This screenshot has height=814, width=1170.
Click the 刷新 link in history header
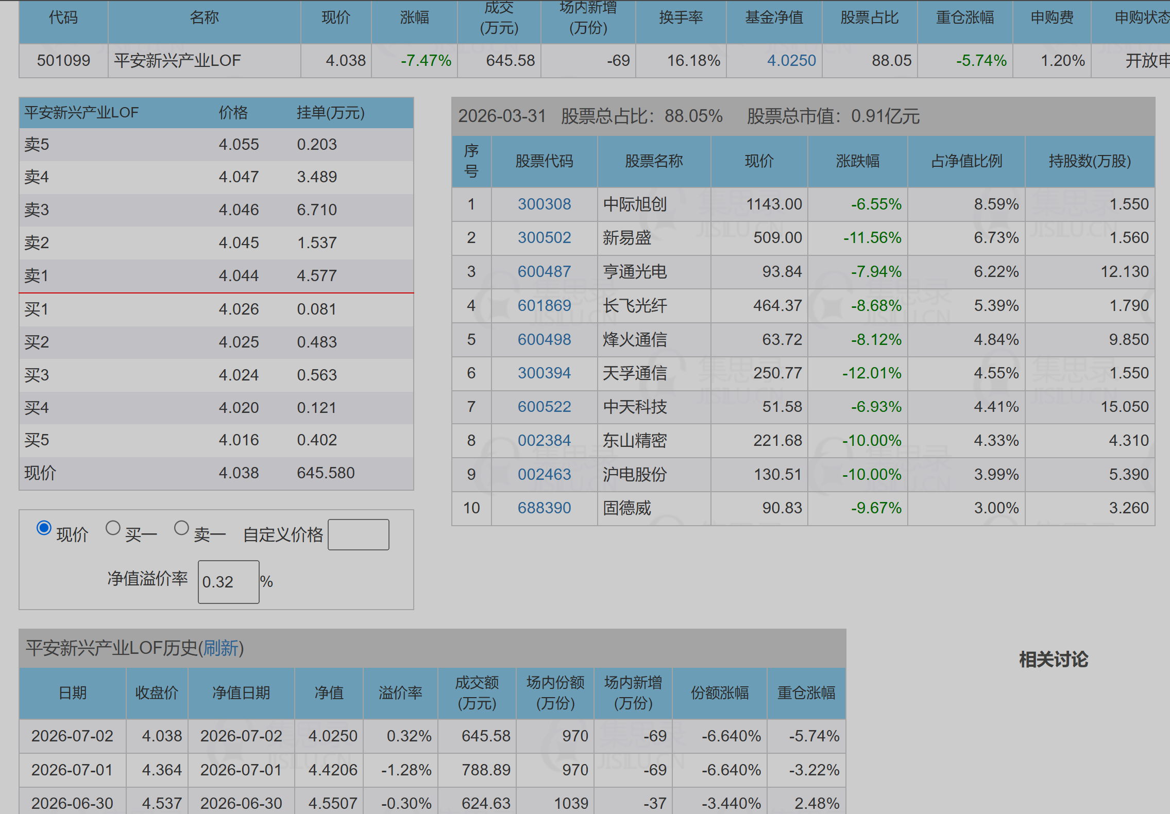[x=221, y=648]
